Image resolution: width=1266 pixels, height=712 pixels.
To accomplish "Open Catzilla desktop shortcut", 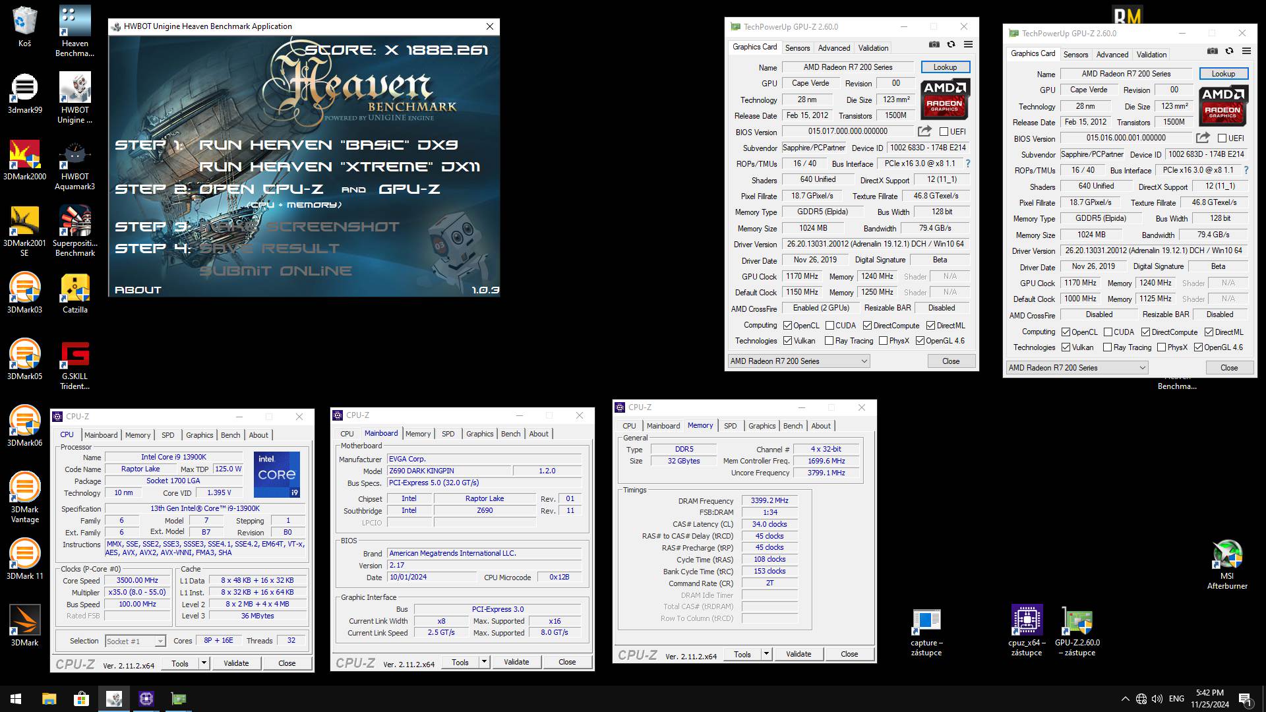I will [x=75, y=293].
